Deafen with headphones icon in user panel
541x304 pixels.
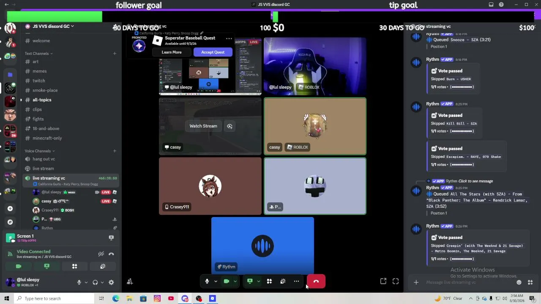pyautogui.click(x=95, y=282)
